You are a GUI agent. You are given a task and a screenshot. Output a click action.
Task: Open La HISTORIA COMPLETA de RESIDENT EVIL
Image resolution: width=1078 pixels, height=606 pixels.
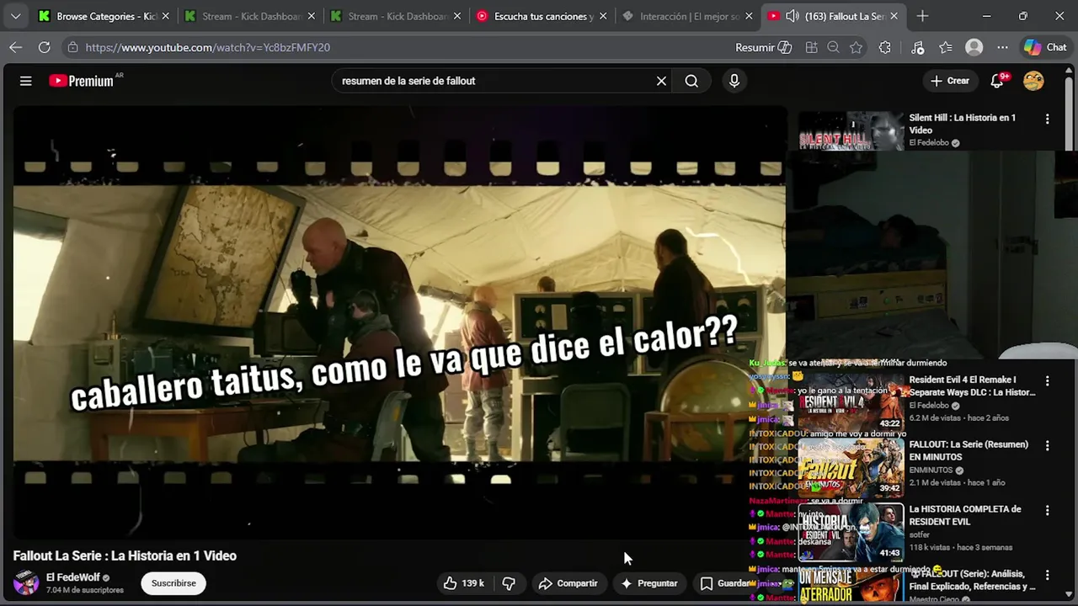click(965, 515)
